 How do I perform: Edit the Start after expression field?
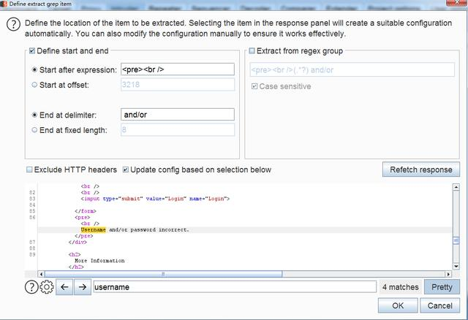pos(178,69)
